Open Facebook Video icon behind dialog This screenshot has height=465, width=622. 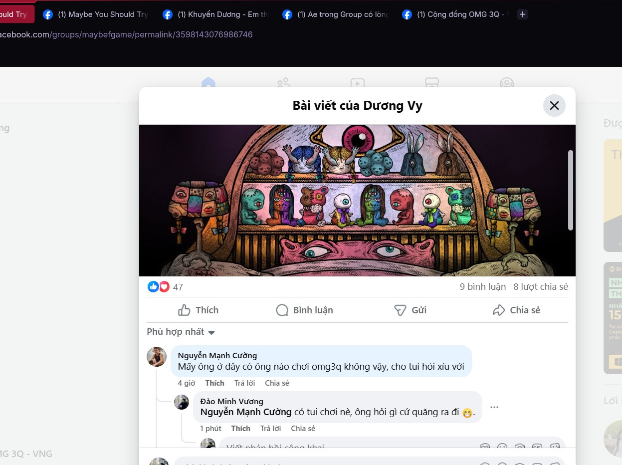pyautogui.click(x=357, y=83)
